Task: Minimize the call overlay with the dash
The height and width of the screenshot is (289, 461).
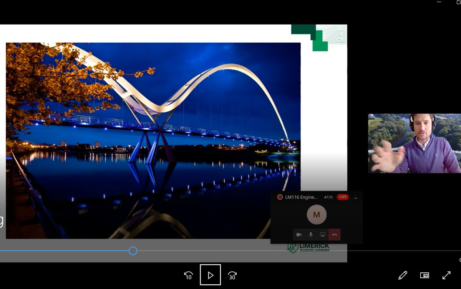Action: 356,197
